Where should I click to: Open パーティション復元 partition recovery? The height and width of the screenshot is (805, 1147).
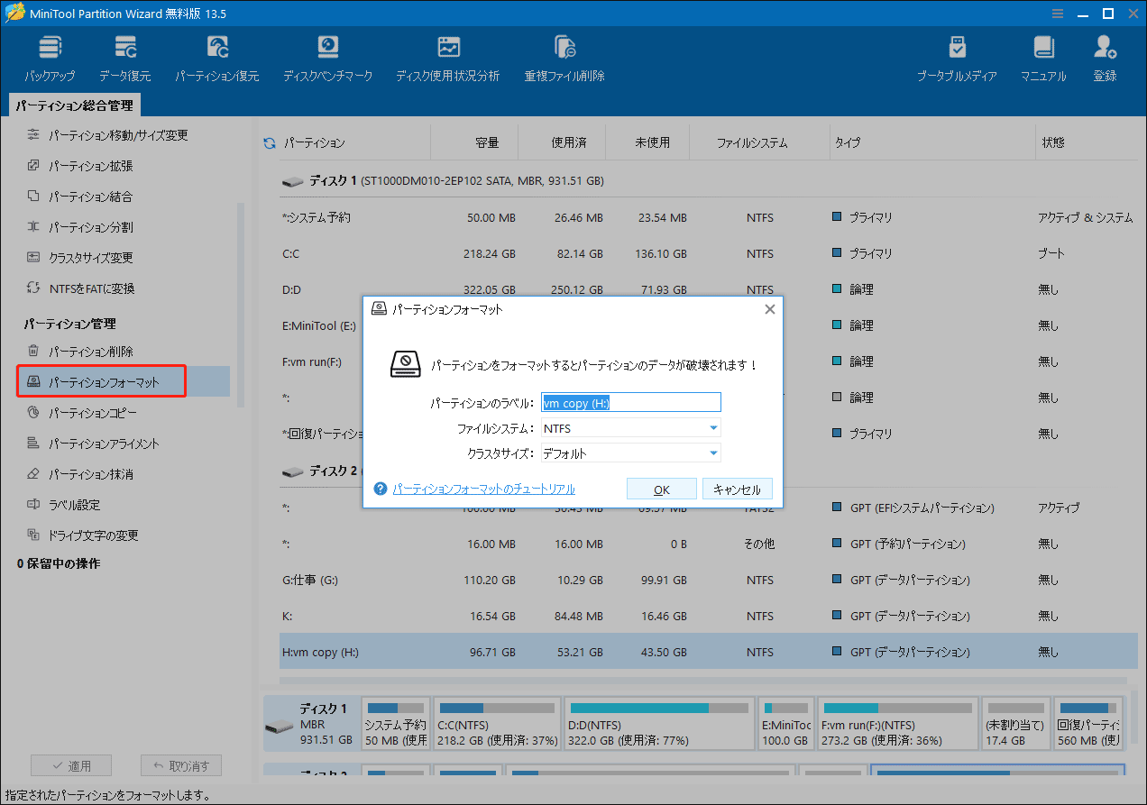216,54
